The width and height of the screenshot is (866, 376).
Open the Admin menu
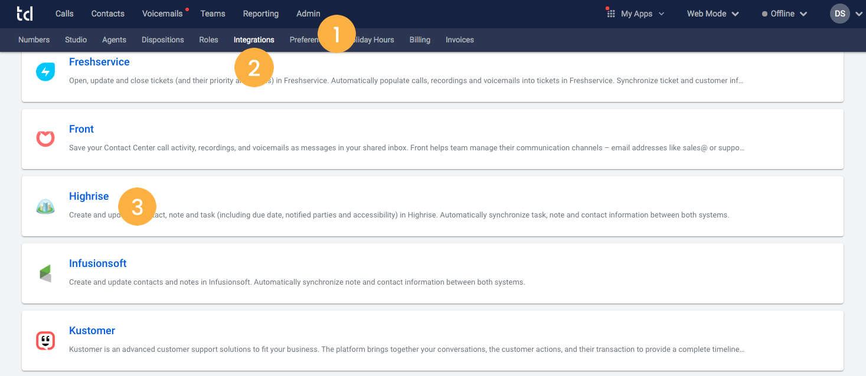[x=308, y=14]
